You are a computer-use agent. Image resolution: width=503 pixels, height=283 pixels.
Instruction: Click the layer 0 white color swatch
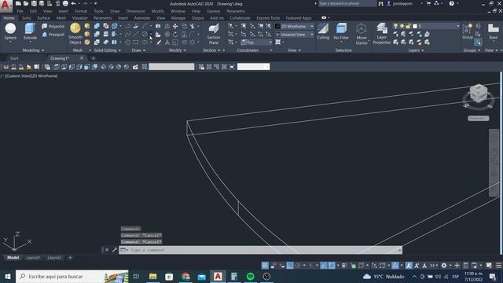[415, 26]
